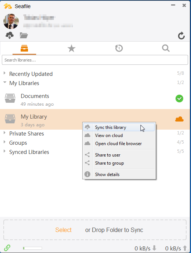
Task: Click the 4/5 count beside Groups
Action: (x=181, y=142)
